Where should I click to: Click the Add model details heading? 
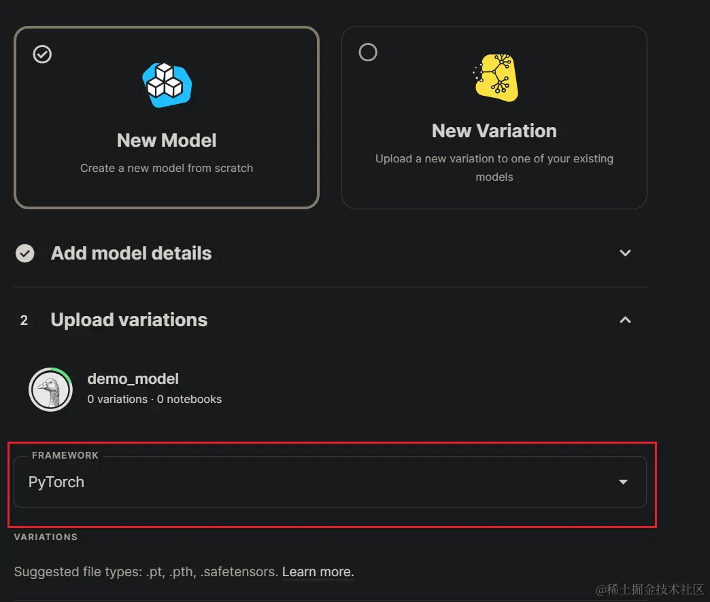[x=131, y=253]
